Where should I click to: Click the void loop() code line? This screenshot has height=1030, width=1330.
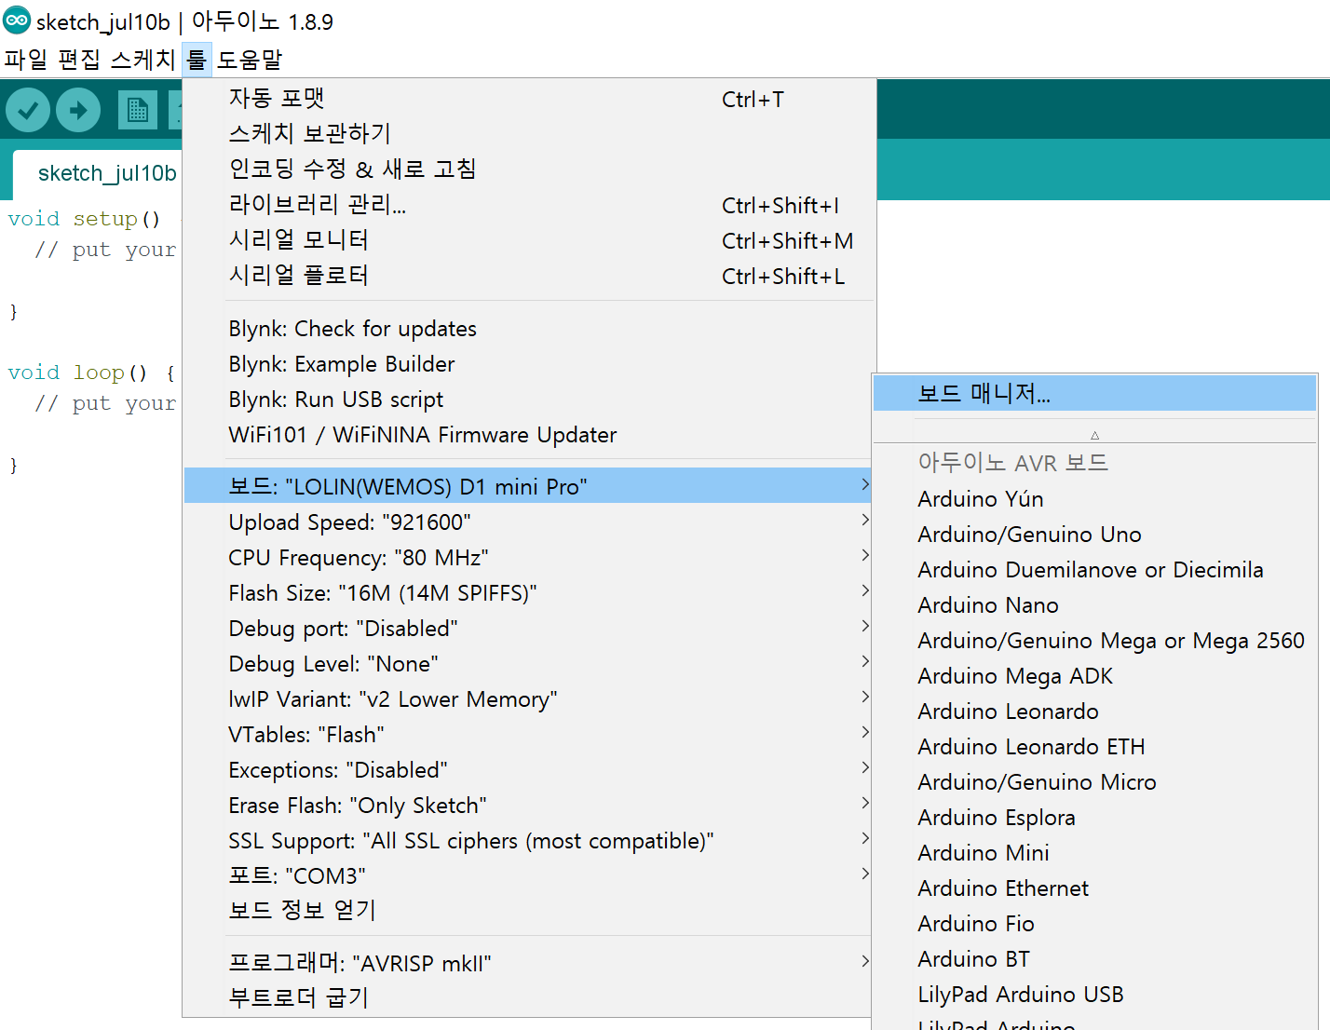(x=91, y=373)
